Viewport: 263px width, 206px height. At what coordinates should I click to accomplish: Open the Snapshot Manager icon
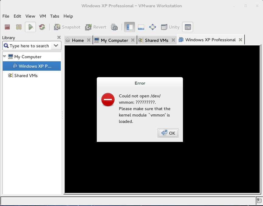114,27
